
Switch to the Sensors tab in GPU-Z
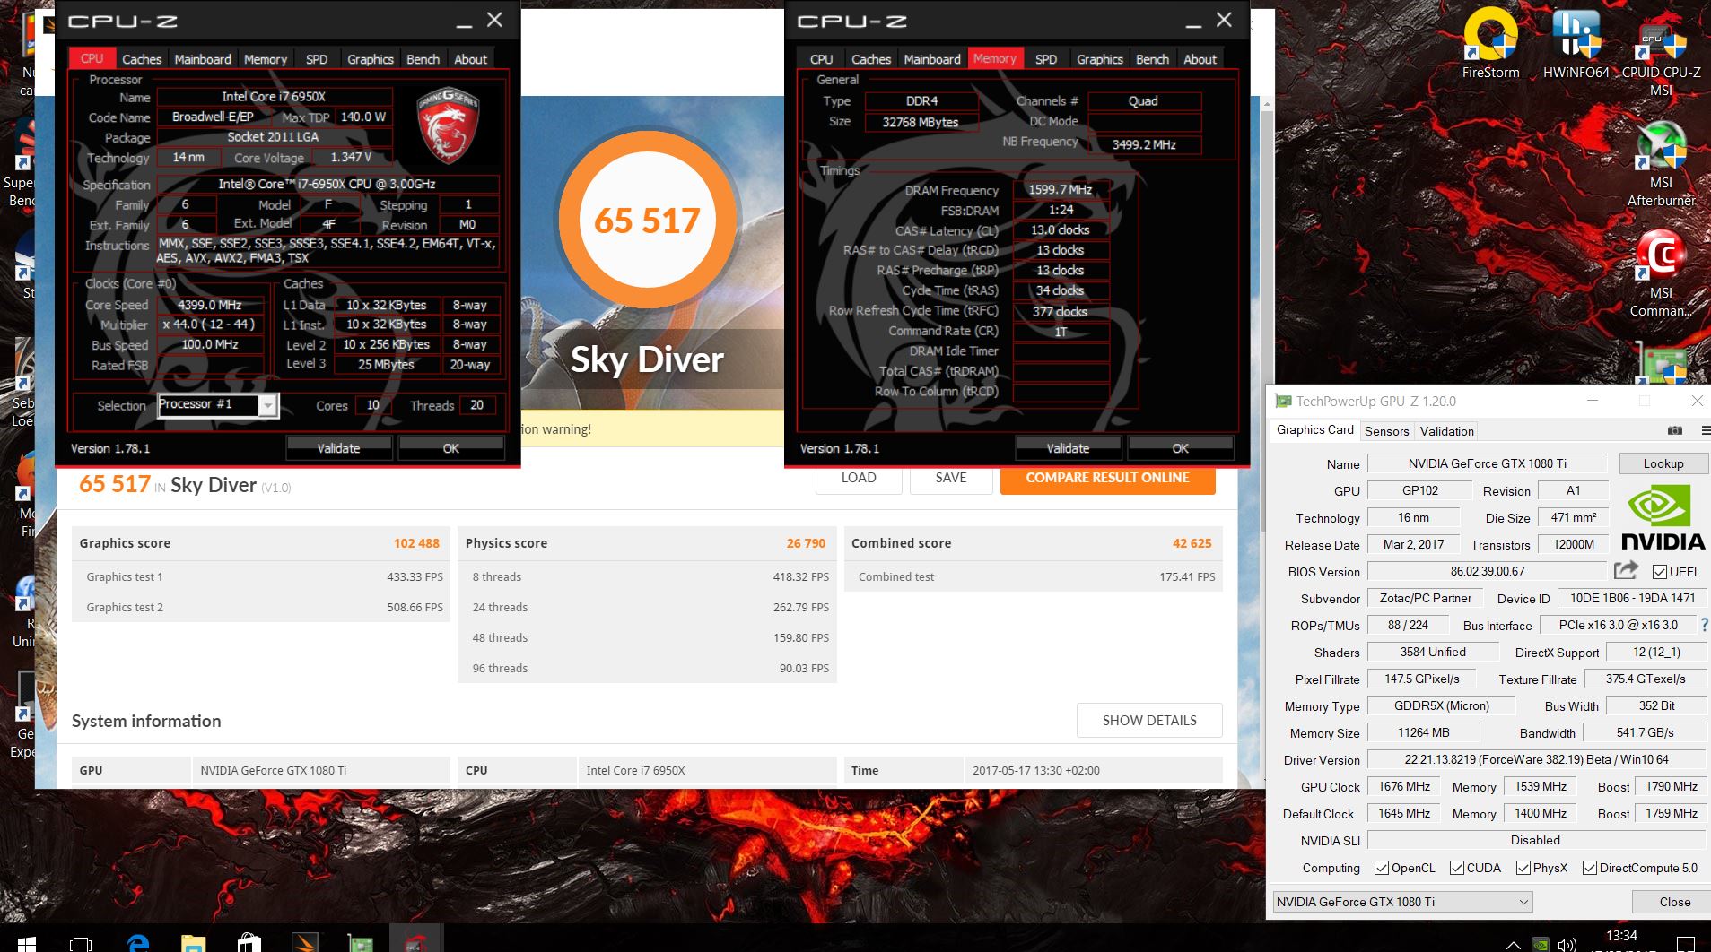click(1386, 431)
